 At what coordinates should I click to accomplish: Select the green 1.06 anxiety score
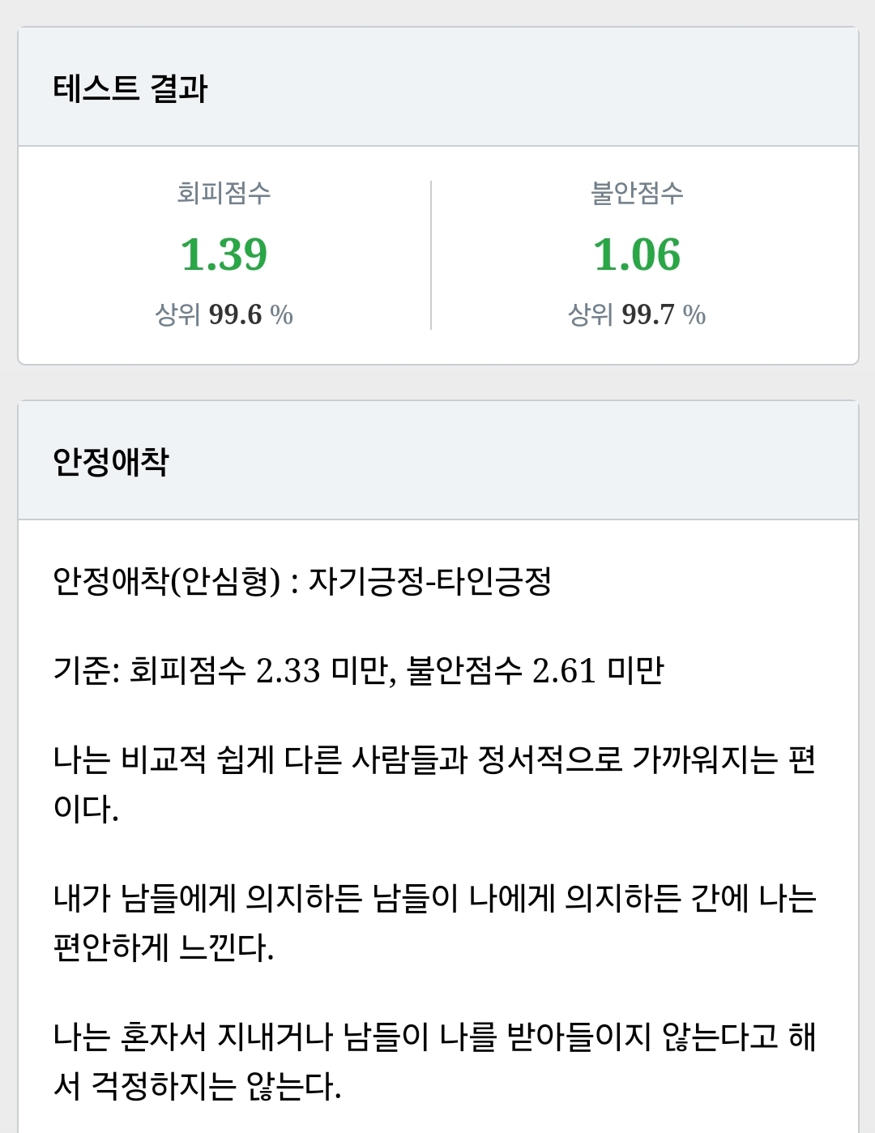(x=637, y=254)
